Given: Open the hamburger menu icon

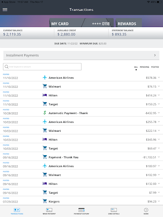Looking at the screenshot, I should [5, 10].
